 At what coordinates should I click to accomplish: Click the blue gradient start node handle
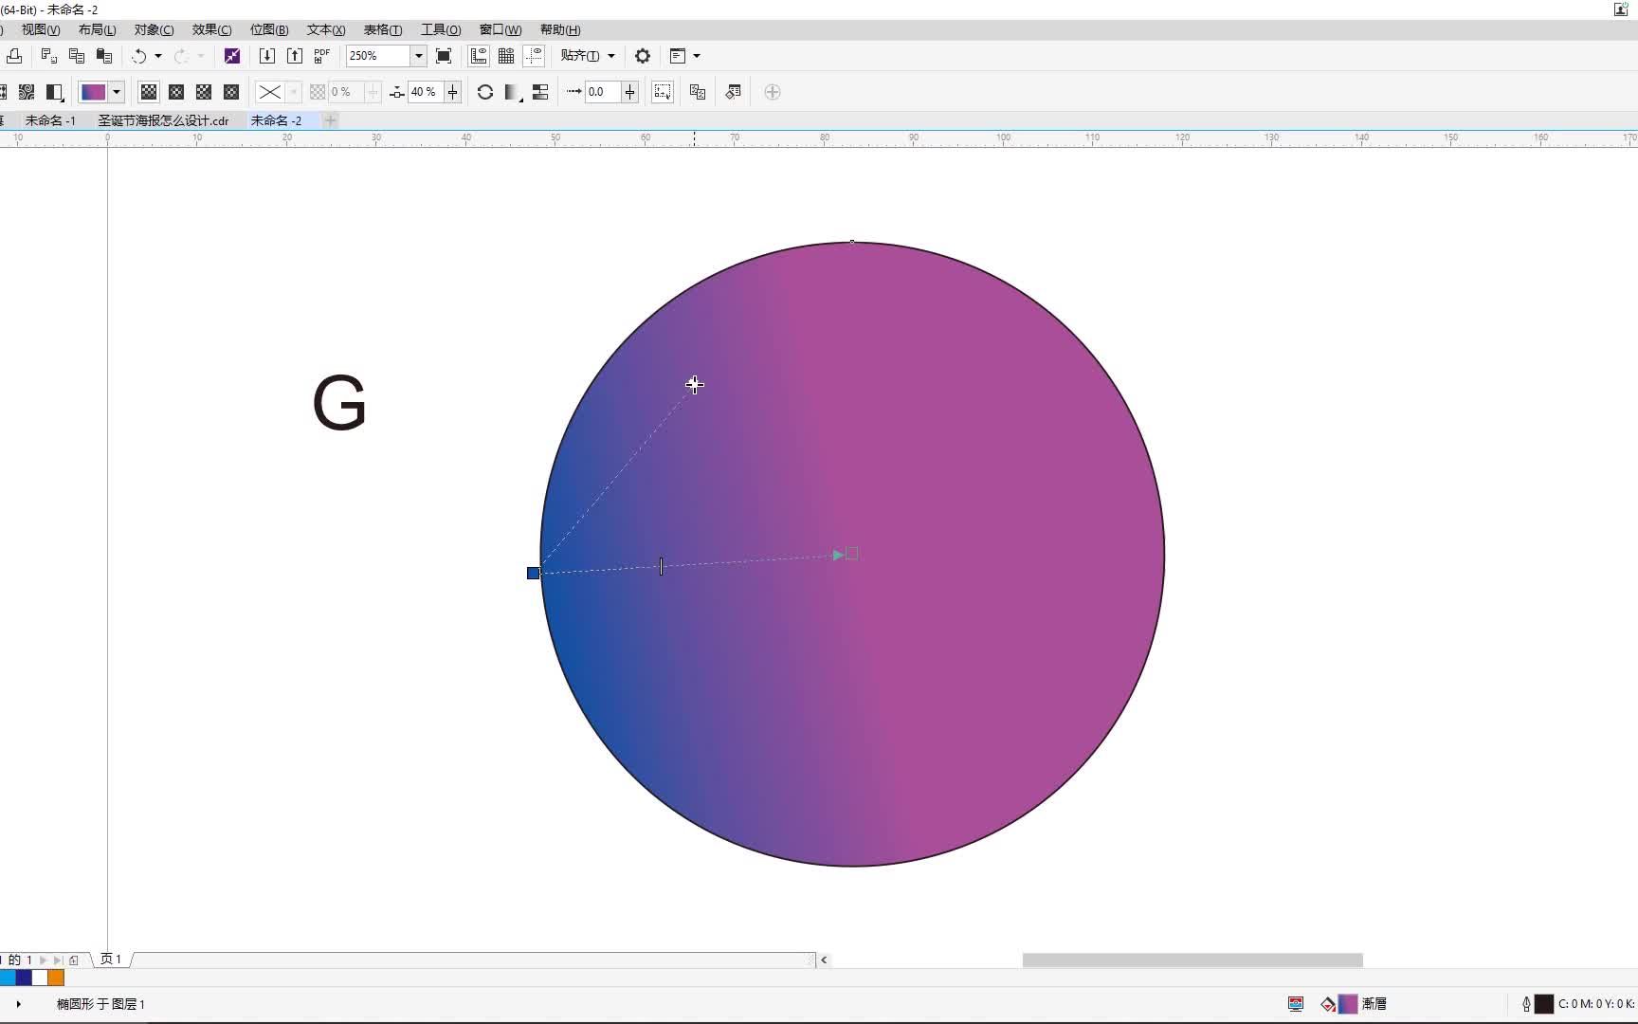pyautogui.click(x=534, y=573)
